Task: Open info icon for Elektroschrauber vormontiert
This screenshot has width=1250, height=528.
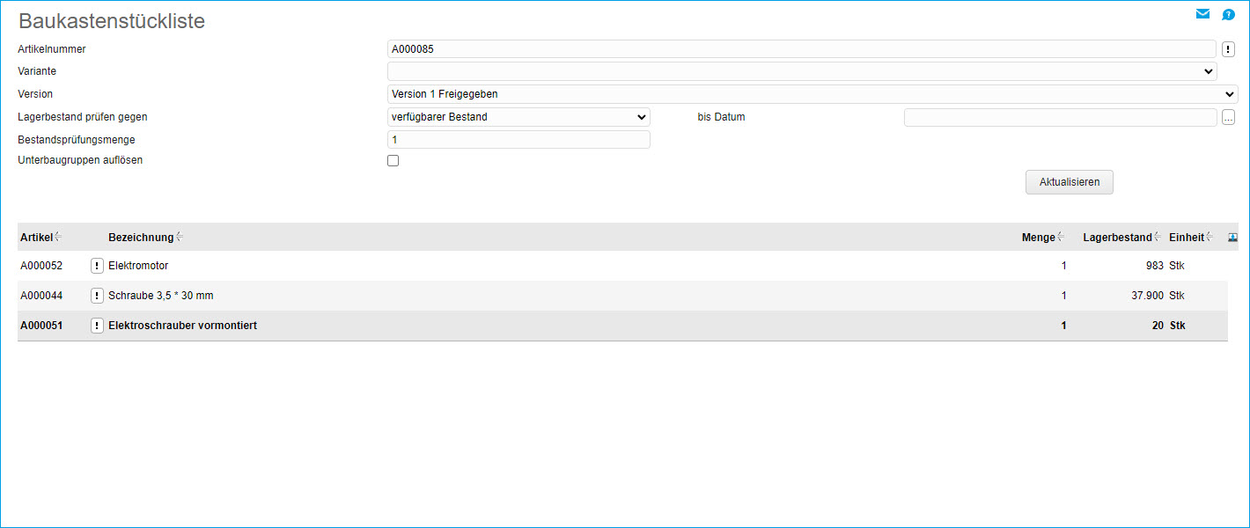Action: click(97, 326)
